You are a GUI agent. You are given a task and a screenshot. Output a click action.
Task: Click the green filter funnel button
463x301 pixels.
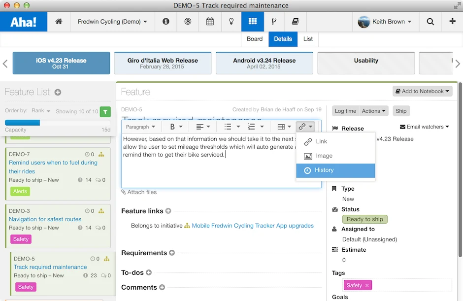pyautogui.click(x=105, y=112)
